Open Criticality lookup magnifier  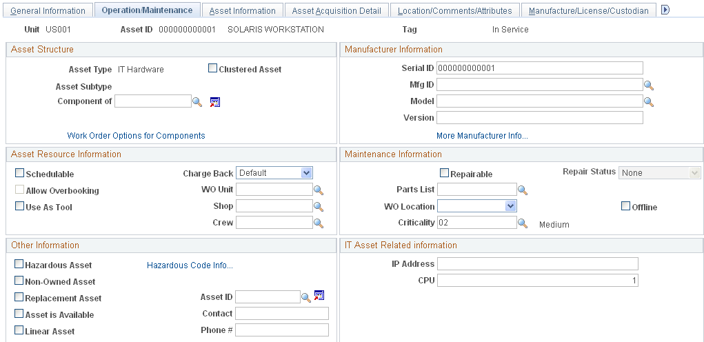point(523,223)
